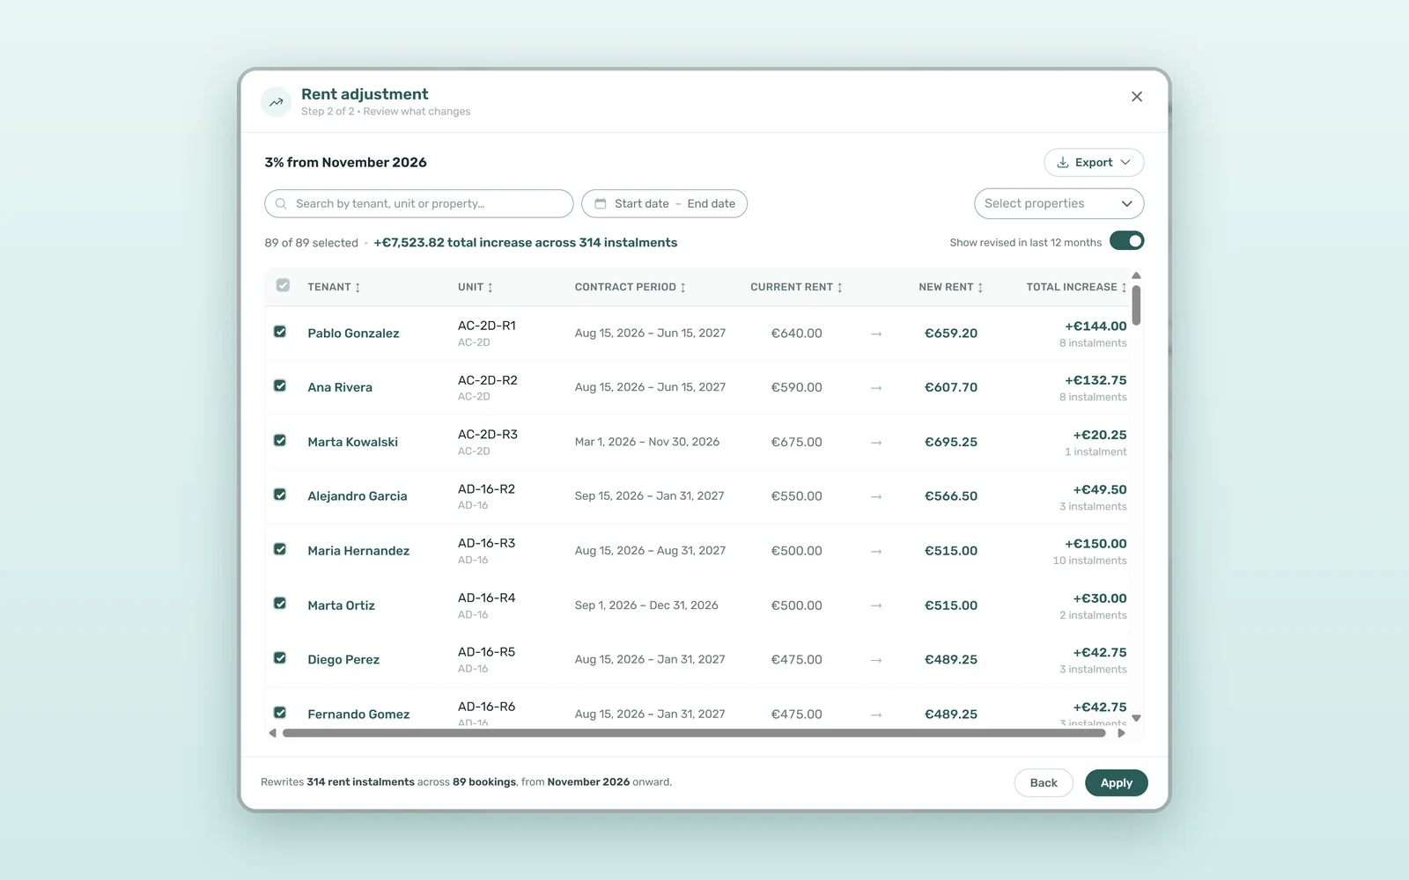
Task: Click unit AD-16-R3
Action: pyautogui.click(x=487, y=543)
